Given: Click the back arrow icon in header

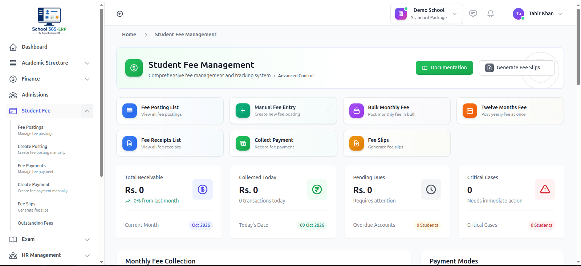Looking at the screenshot, I should click(x=120, y=14).
